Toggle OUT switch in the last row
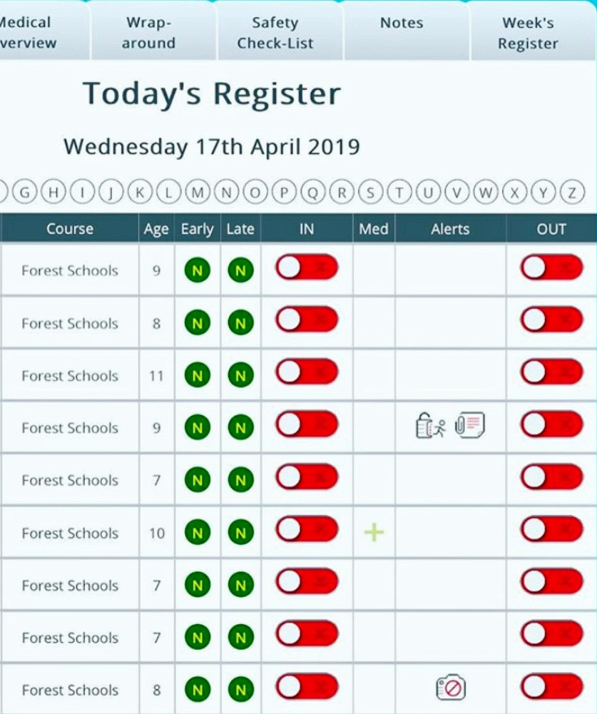The image size is (597, 714). tap(551, 686)
